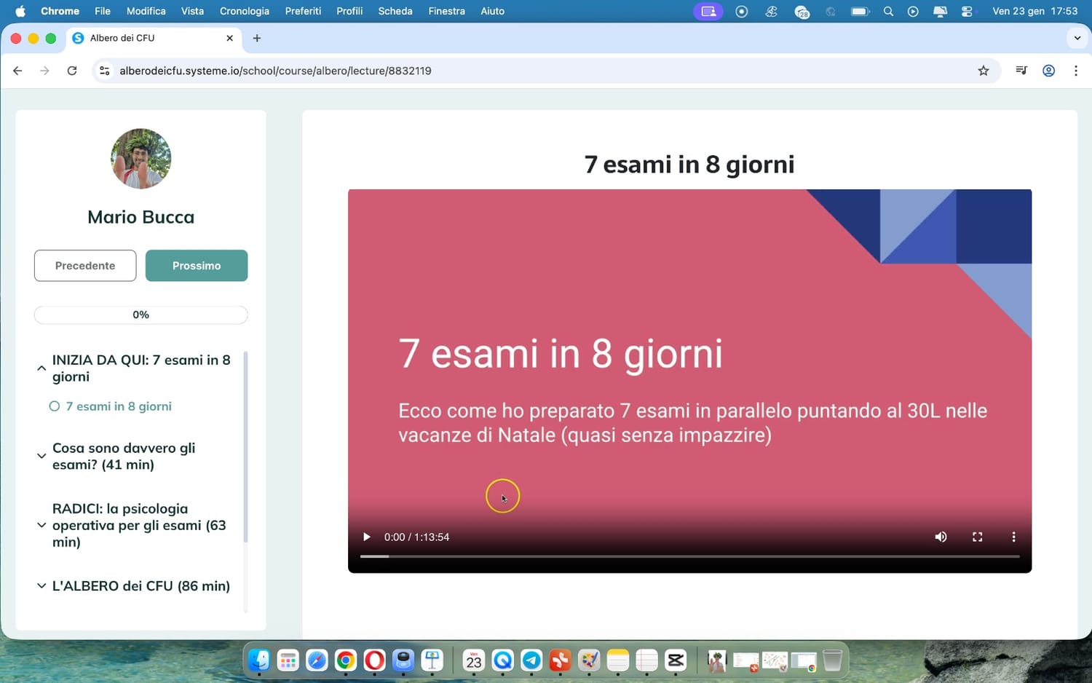Open Telegram from the Dock
The image size is (1092, 683).
pos(531,660)
